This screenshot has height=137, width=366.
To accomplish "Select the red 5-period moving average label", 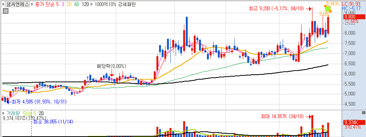I will (x=57, y=4).
